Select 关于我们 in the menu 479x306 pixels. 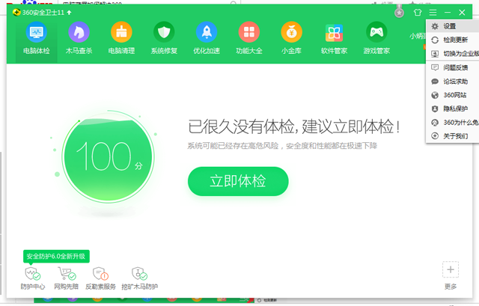[x=452, y=136]
